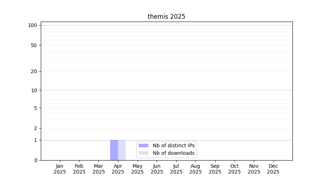
Task: Click the 'Nb of distinct IPs' legend swatch
Action: [143, 145]
